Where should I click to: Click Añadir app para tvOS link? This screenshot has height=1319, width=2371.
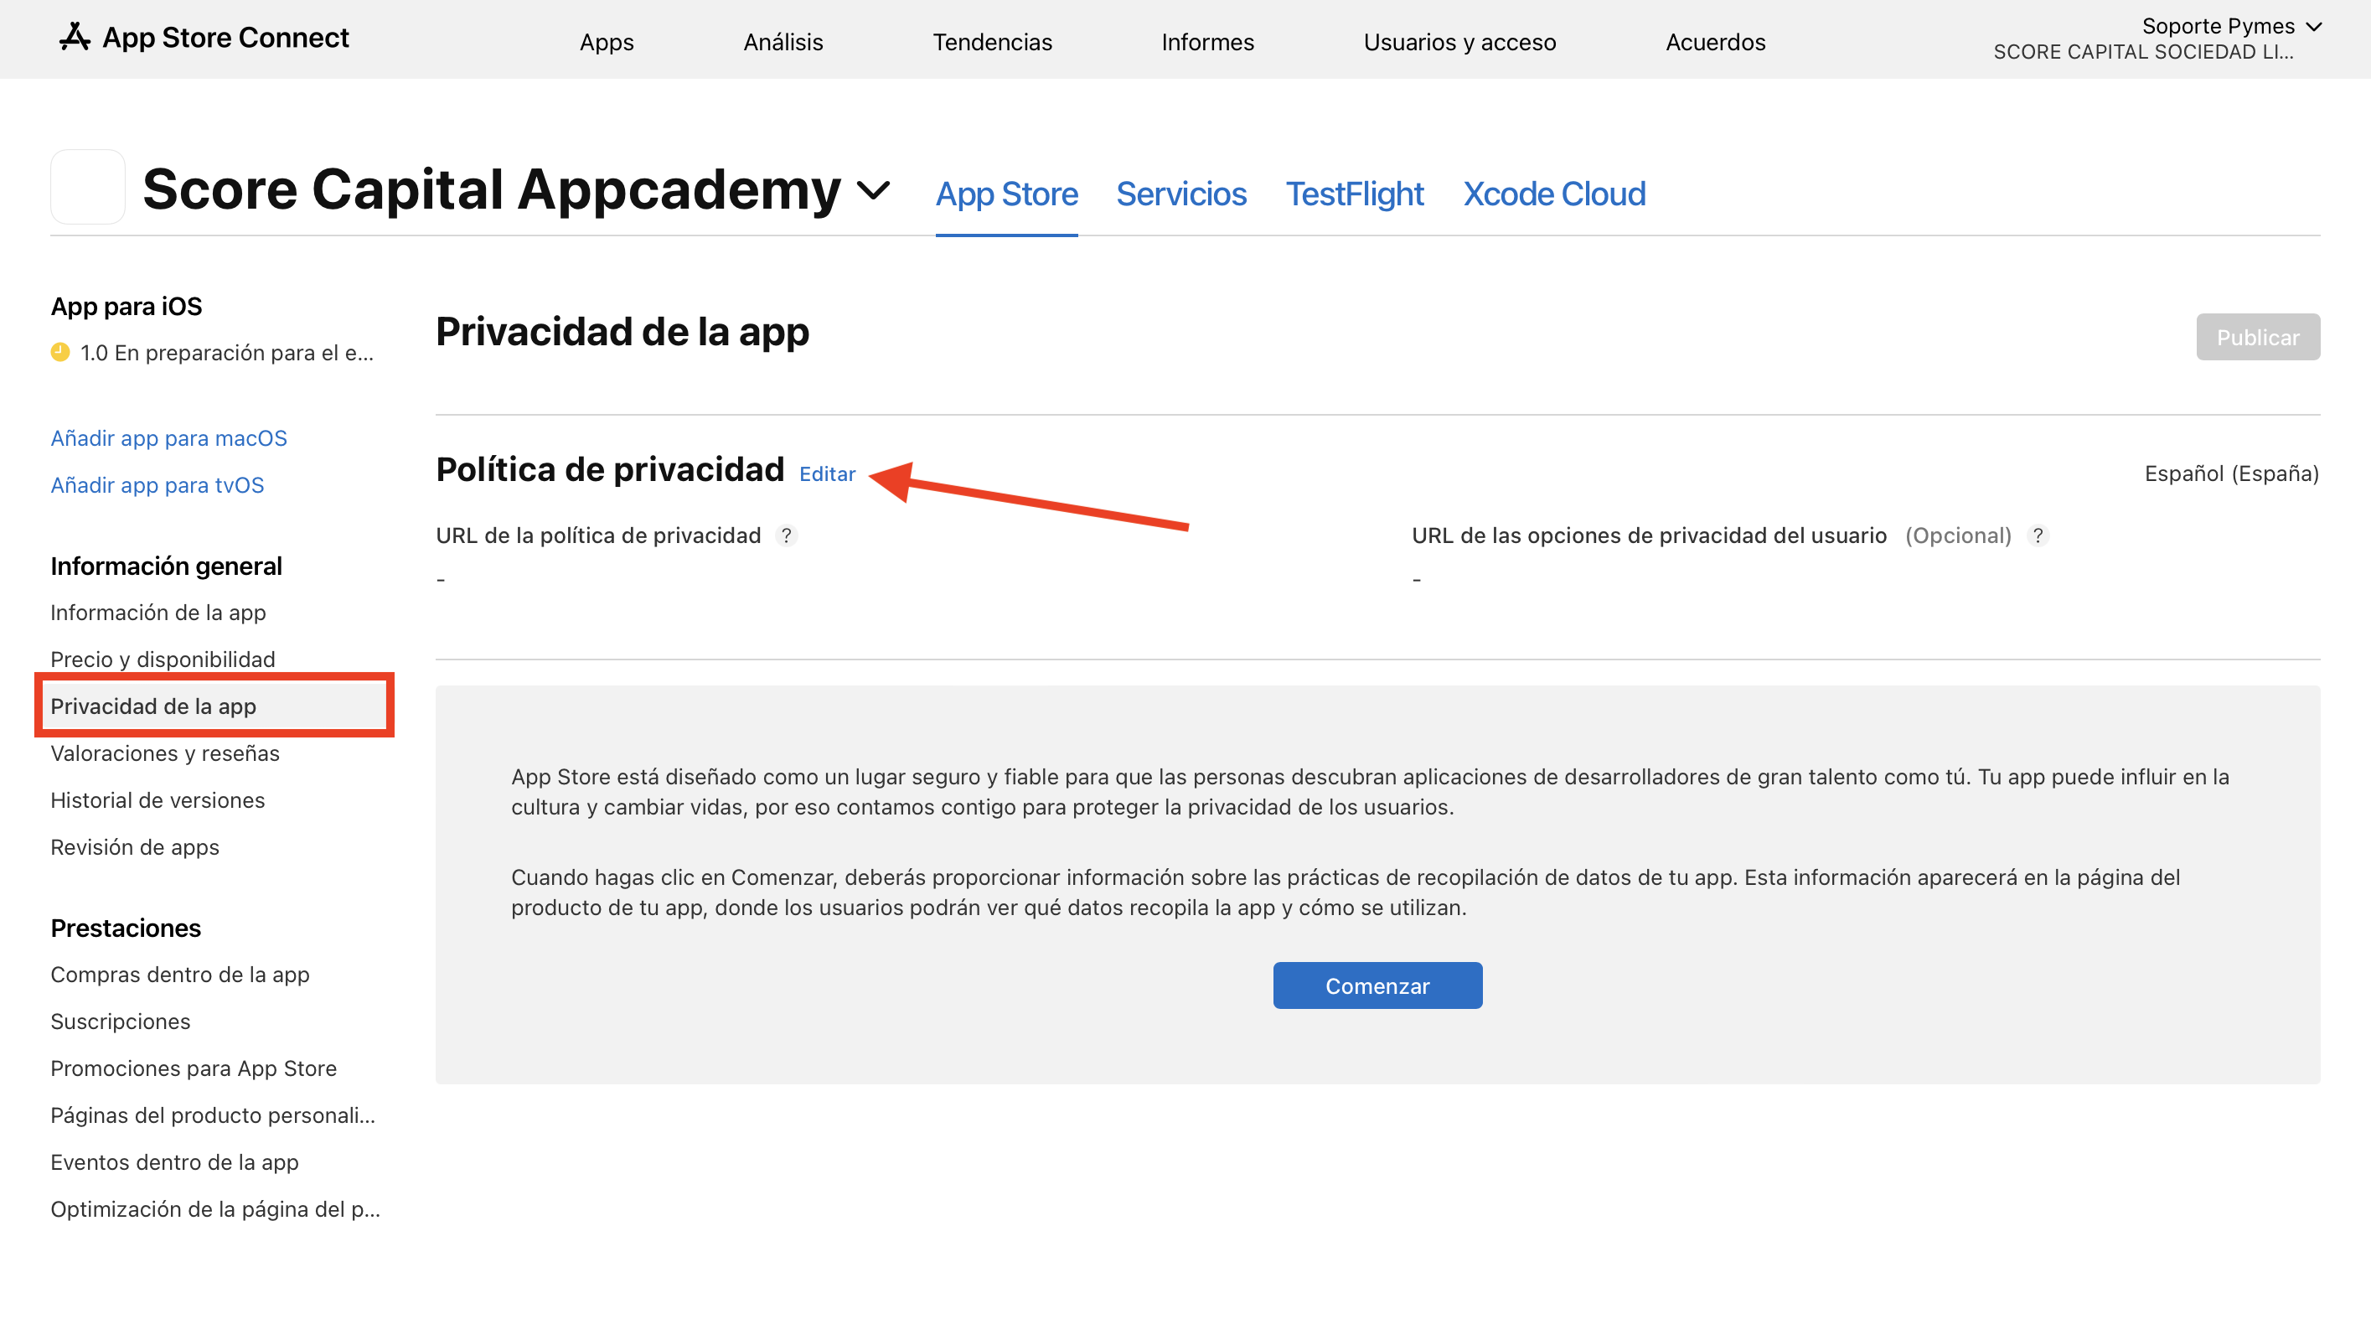(158, 485)
